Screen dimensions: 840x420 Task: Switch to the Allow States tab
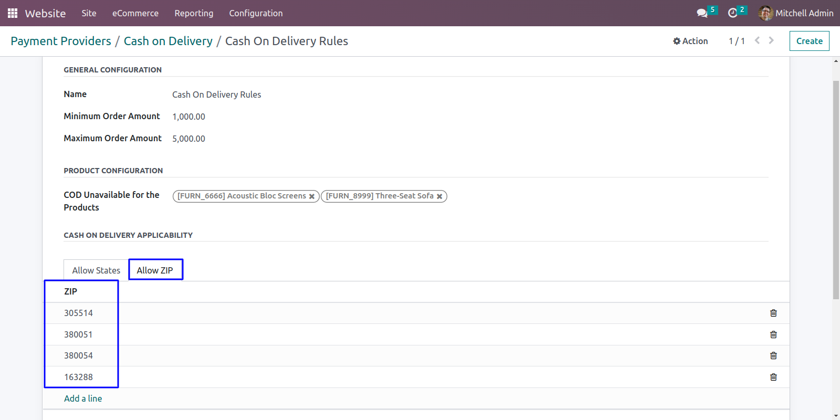tap(96, 270)
